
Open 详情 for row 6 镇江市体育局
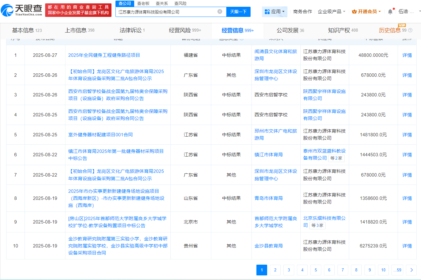[407, 155]
